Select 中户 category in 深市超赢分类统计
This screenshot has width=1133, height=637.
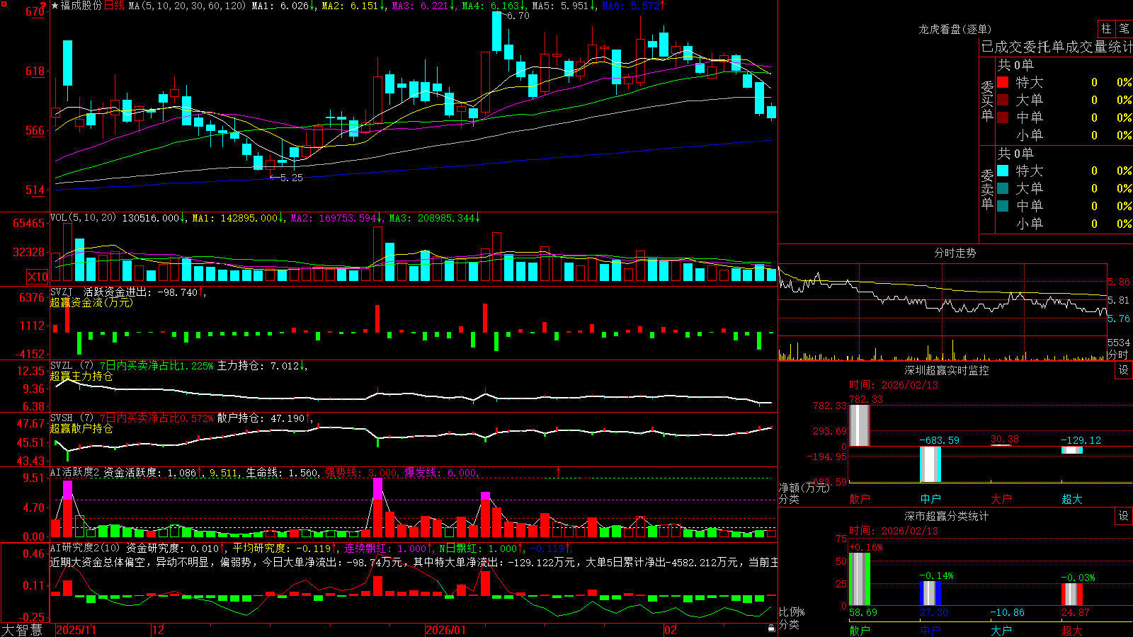[930, 631]
